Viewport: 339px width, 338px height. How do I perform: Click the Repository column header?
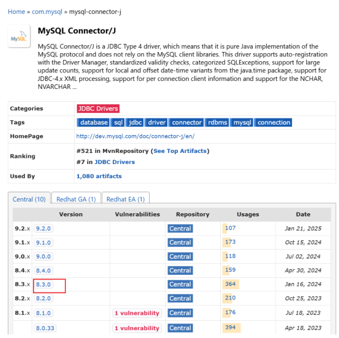tap(193, 214)
